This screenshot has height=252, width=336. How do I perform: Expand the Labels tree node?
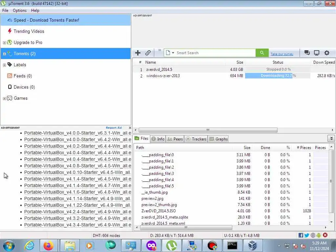click(4, 65)
